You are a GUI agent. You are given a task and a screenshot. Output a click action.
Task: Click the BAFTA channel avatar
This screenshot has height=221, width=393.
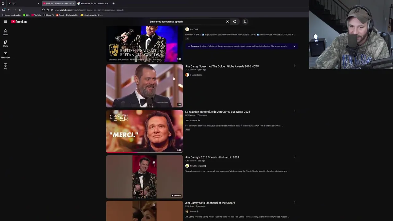(187, 29)
